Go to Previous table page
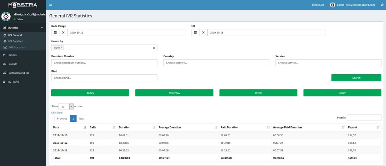The height and width of the screenshot is (166, 386). coord(62,119)
